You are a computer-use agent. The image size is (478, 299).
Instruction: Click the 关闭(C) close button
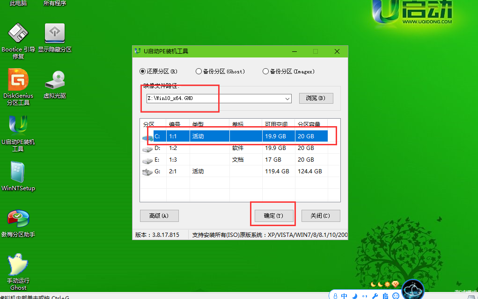click(320, 216)
